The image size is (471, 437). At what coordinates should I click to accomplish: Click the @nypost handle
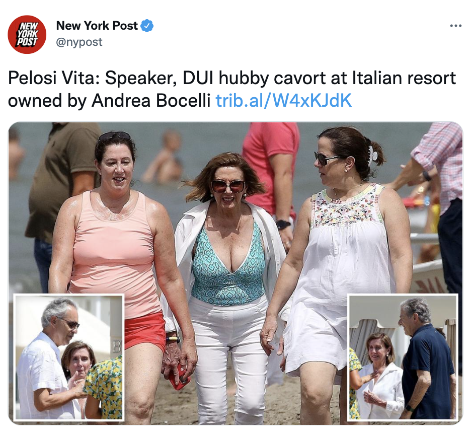pos(80,42)
